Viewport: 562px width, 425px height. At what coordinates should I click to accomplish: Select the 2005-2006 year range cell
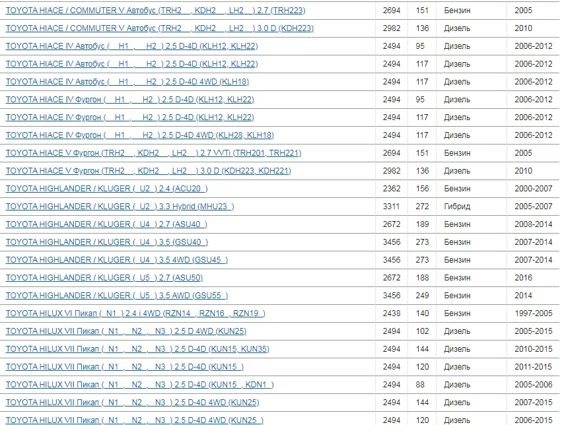click(x=534, y=385)
